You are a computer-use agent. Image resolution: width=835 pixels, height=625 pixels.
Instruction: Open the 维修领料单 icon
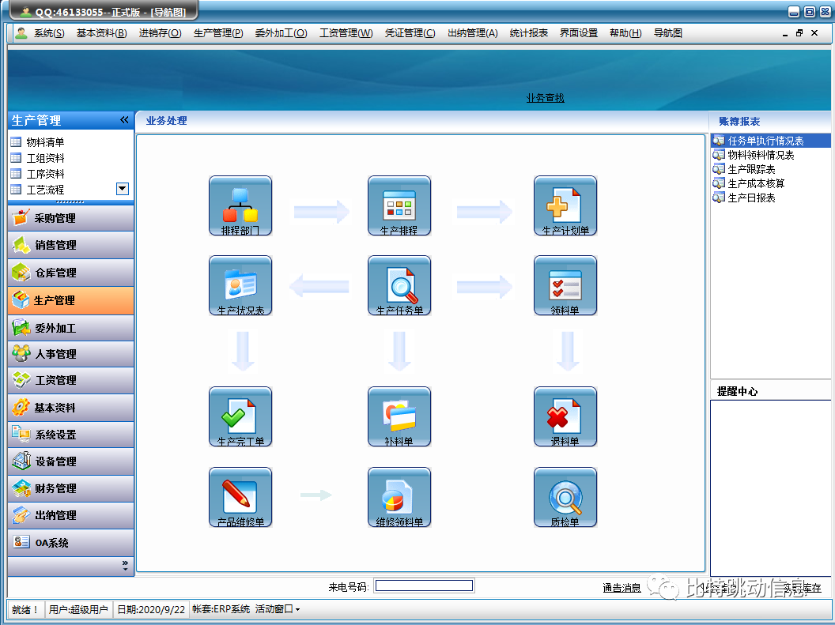point(399,495)
